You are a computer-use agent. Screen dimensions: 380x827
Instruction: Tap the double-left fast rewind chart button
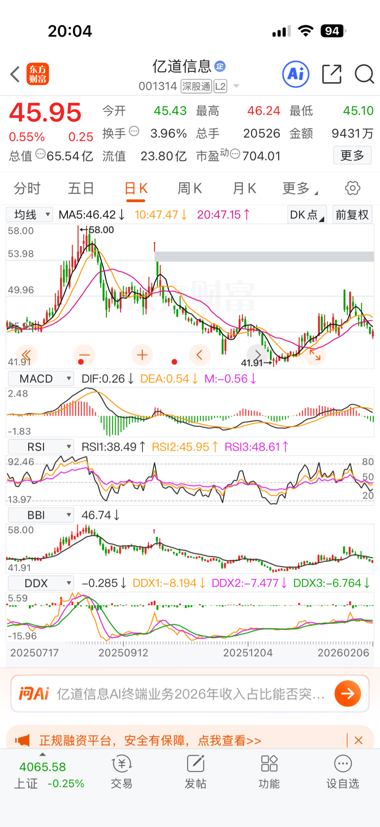(26, 355)
